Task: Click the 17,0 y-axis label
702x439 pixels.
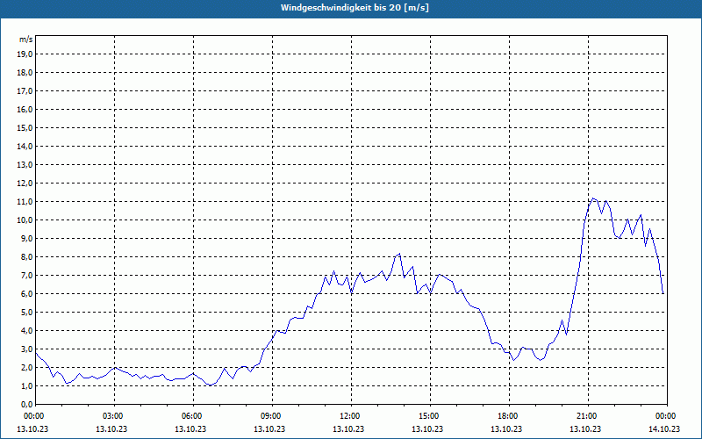Action: (25, 91)
